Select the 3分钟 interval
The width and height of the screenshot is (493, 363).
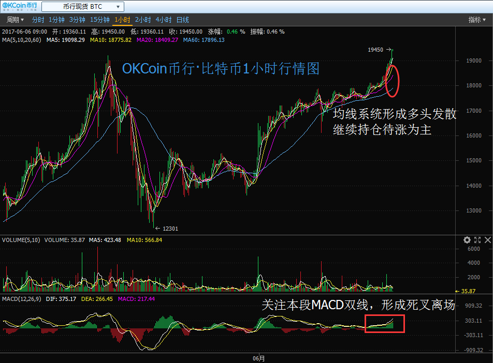click(x=77, y=20)
